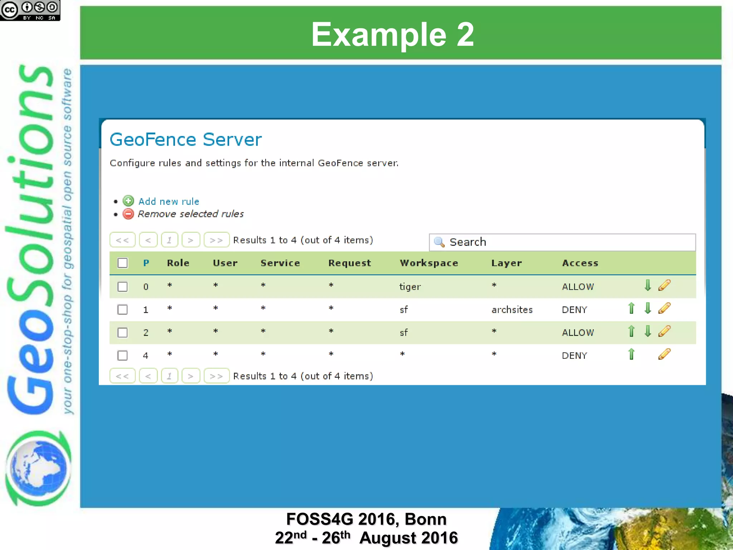Click the Access column header

(x=580, y=263)
